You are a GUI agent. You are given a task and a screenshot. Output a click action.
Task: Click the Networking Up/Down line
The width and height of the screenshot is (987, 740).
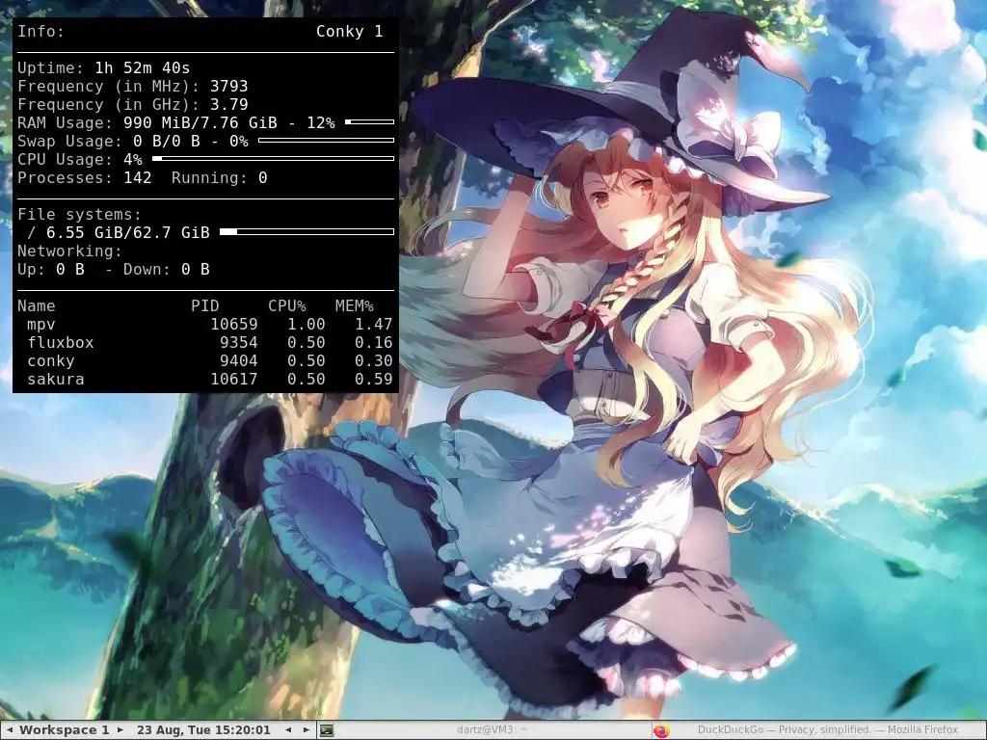(x=114, y=270)
